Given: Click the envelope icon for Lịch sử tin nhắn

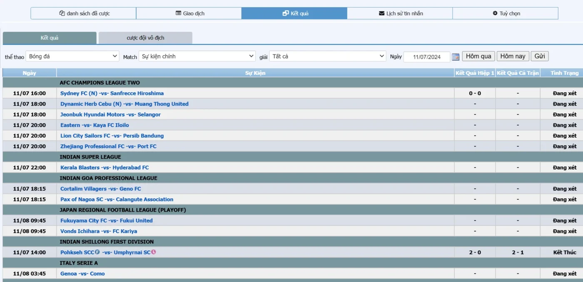Looking at the screenshot, I should [x=381, y=13].
